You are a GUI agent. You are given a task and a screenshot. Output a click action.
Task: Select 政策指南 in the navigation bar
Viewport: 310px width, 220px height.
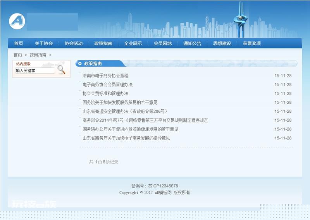click(103, 43)
